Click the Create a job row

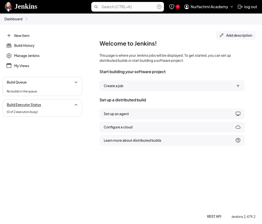click(x=172, y=86)
